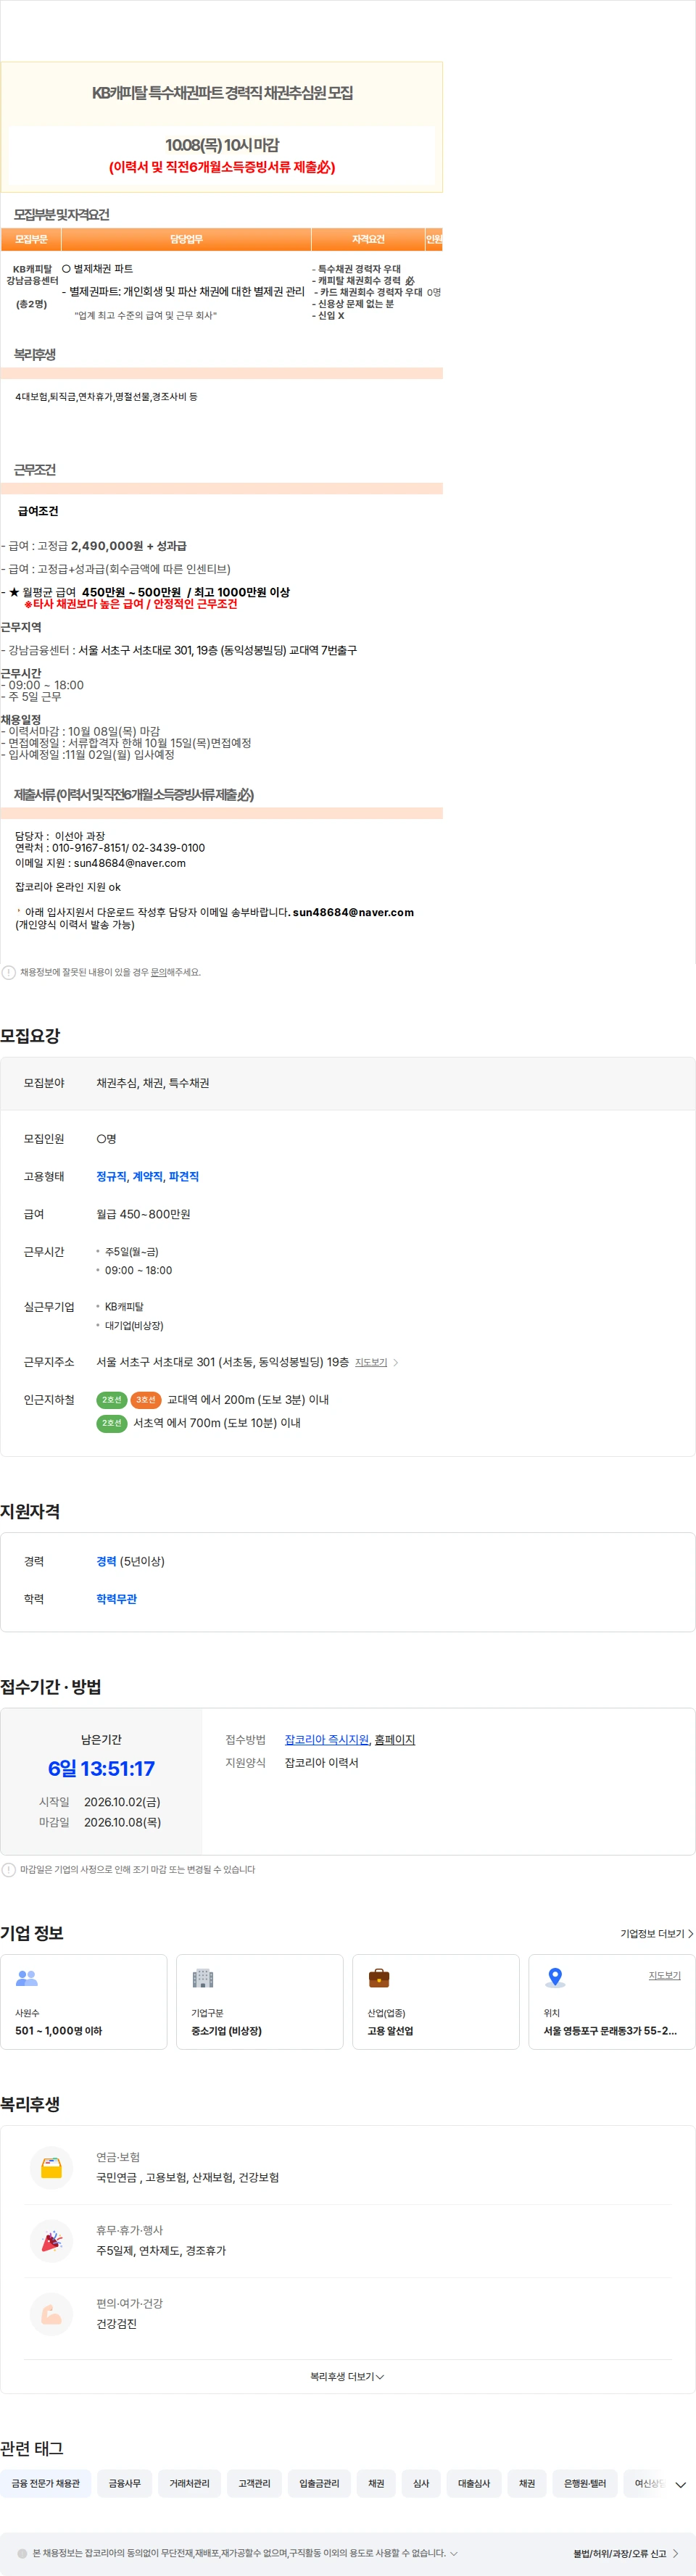Click the 월급 450~800만원 salary text
This screenshot has height=2576, width=696.
coord(143,1214)
